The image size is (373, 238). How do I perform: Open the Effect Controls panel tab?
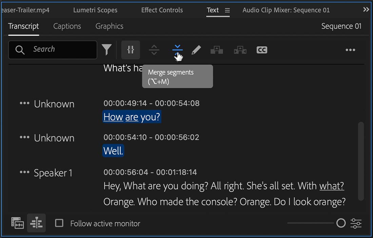pyautogui.click(x=162, y=10)
